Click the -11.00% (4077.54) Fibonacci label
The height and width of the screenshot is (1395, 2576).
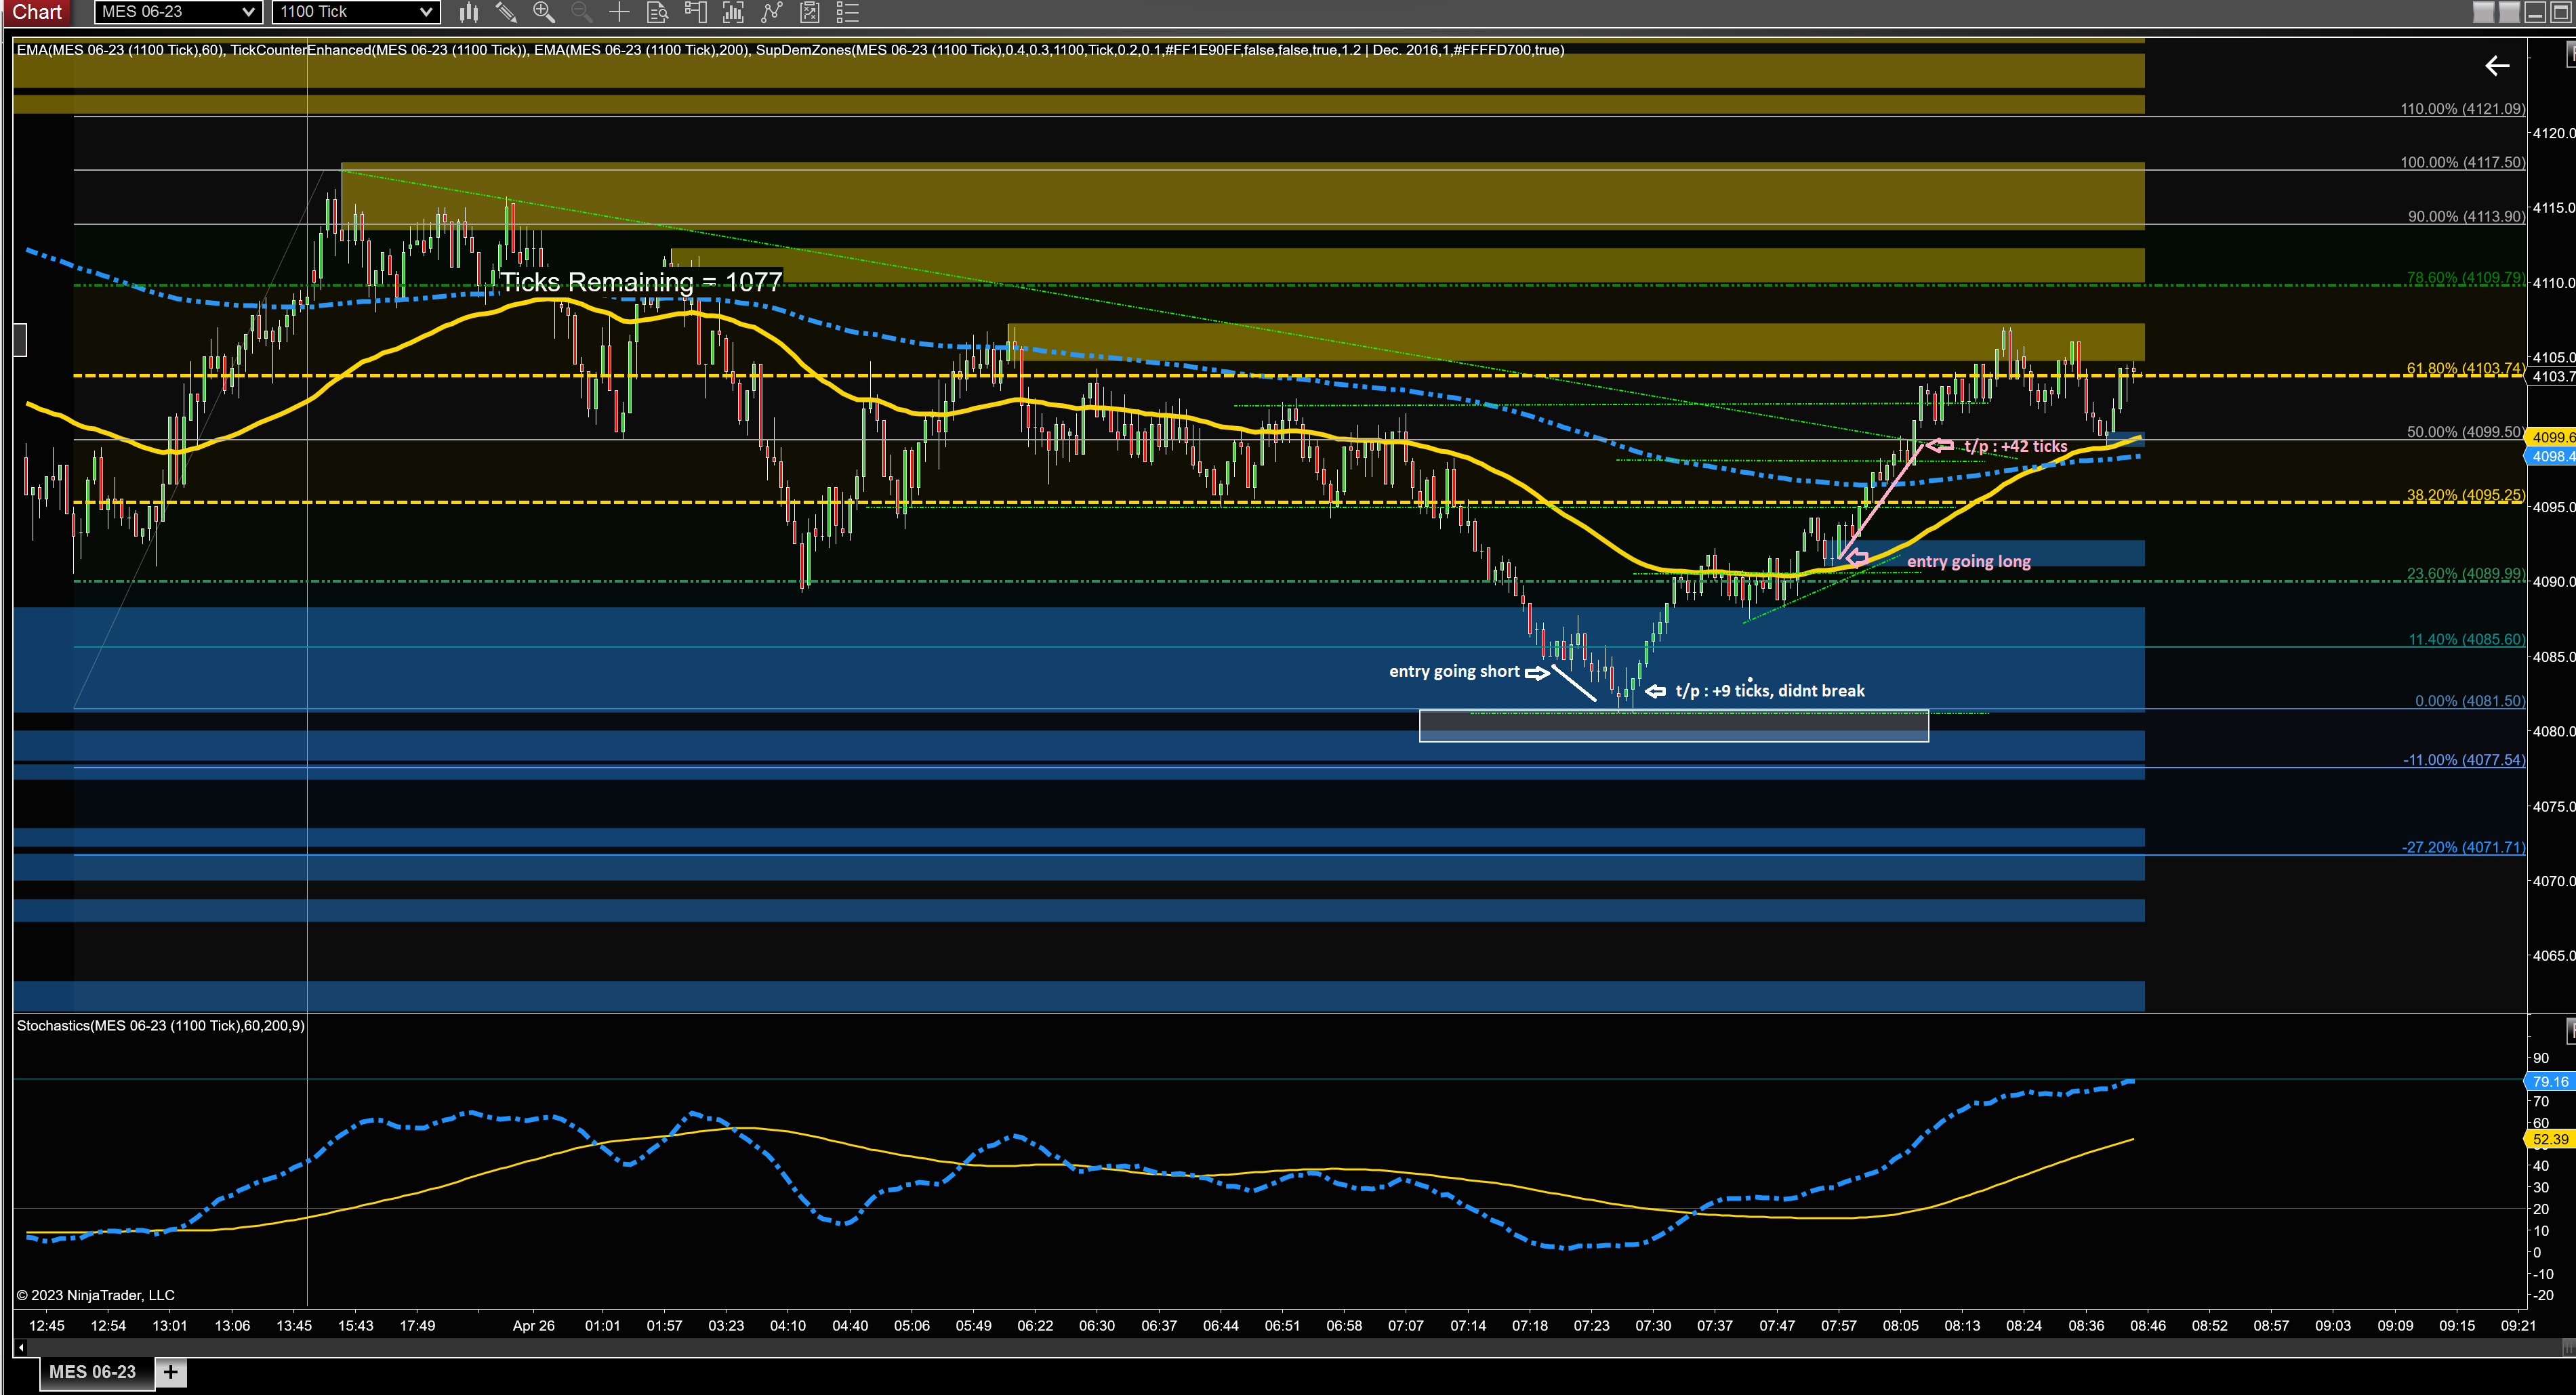tap(2463, 760)
